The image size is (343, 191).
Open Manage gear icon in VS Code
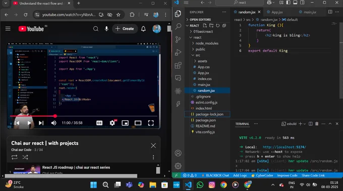[x=178, y=166]
